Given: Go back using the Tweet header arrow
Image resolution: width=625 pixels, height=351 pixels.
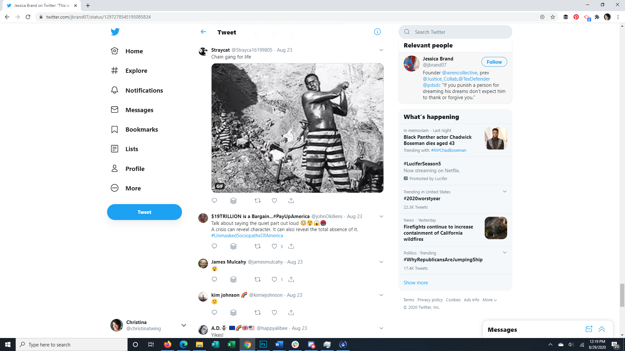Looking at the screenshot, I should (203, 32).
